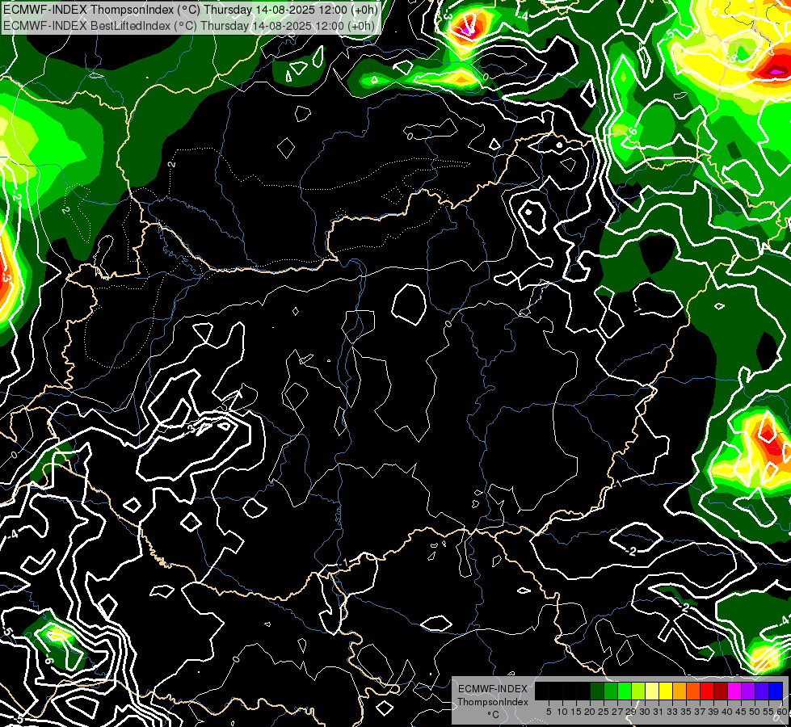Click the legend tick value 20
The height and width of the screenshot is (727, 791).
pyautogui.click(x=590, y=712)
